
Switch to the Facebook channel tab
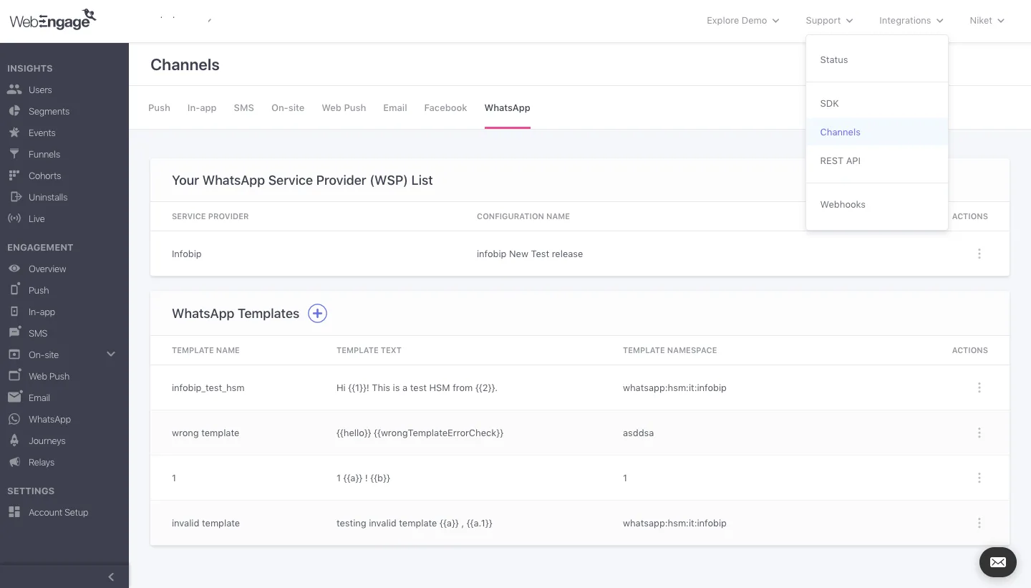pos(445,107)
